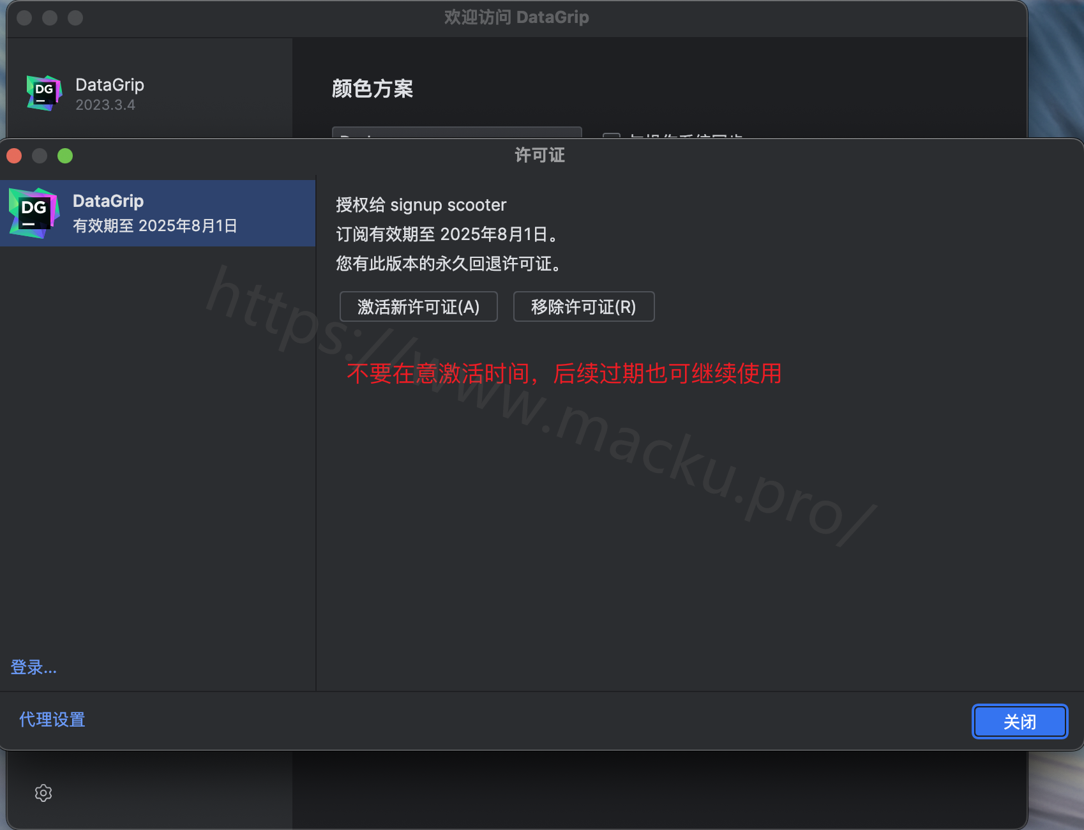Click 您有此版本的永久回退许可证 text

click(x=449, y=264)
